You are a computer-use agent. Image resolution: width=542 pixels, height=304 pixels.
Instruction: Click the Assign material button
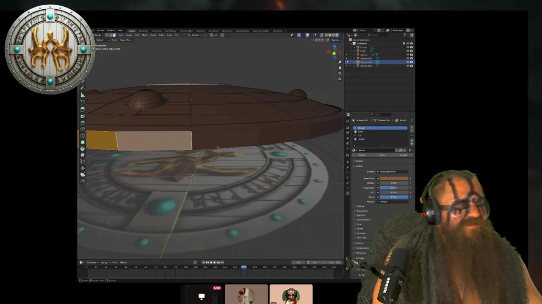362,155
